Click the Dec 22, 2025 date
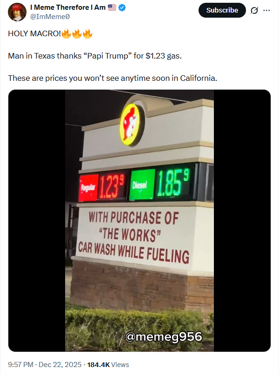This screenshot has width=279, height=374. pyautogui.click(x=60, y=364)
